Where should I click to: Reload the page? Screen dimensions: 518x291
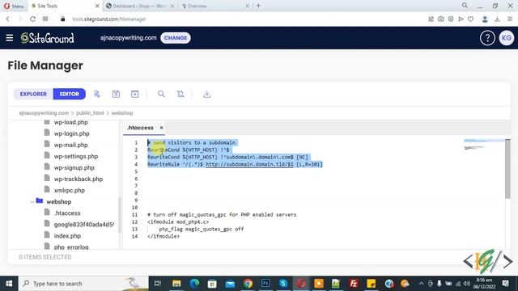[32, 19]
